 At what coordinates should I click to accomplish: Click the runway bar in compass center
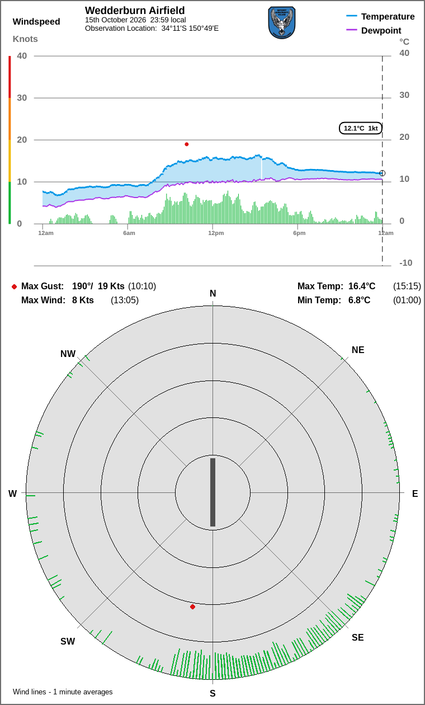click(x=212, y=492)
